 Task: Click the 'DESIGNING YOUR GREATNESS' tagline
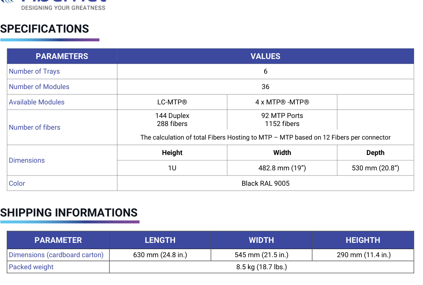tap(63, 8)
